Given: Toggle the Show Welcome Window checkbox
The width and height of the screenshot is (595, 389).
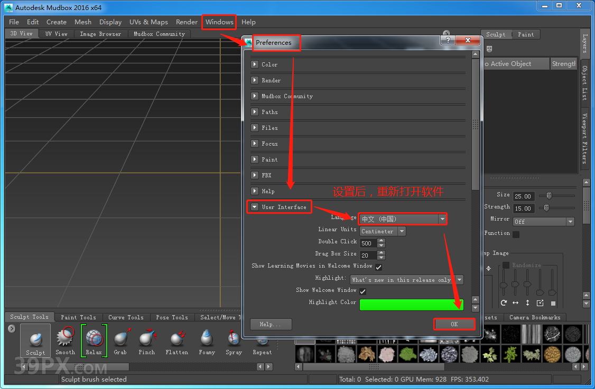Looking at the screenshot, I should click(x=362, y=291).
